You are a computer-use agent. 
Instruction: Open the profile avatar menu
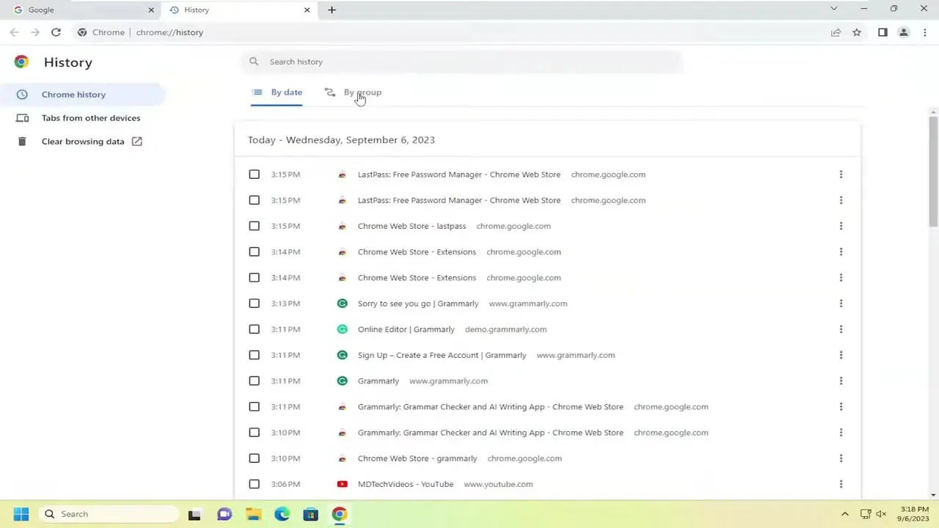[x=904, y=32]
